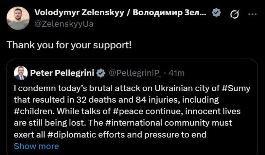The image size is (265, 155).
Task: Open the Grok explain icon
Action: pos(235,14)
